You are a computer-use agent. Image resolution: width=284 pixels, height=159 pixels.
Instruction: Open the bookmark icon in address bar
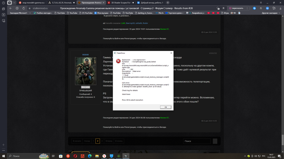[x=224, y=8]
